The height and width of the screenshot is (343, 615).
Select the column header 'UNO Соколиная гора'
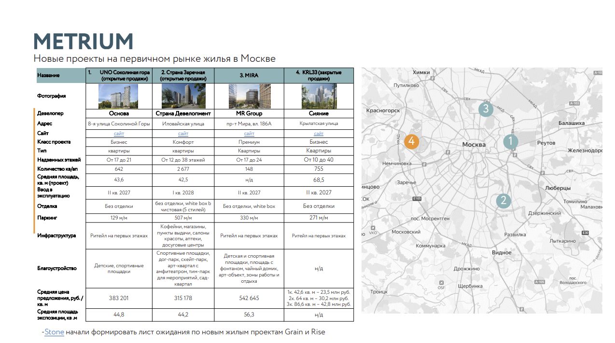119,75
